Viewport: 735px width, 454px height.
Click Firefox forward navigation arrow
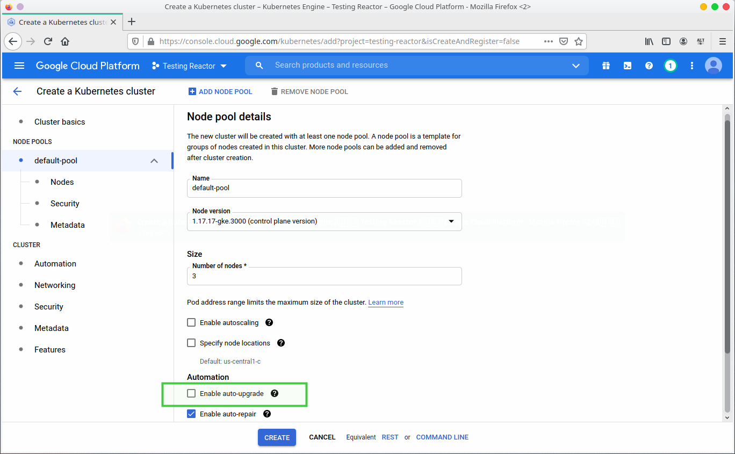tap(31, 41)
